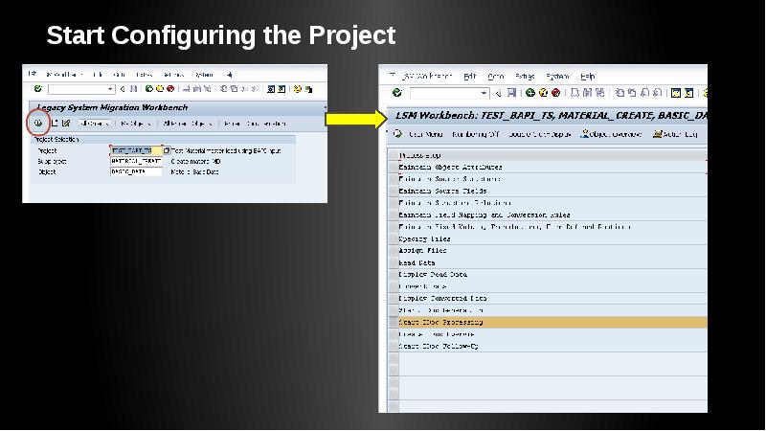Click Create icon in Legacy Workbench toolbar

click(x=55, y=124)
